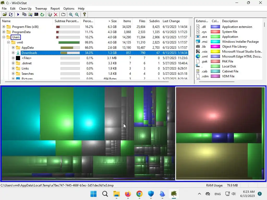Click the magenta .lib color swatch
Viewport: 267px width, 200px height.
pos(215,46)
